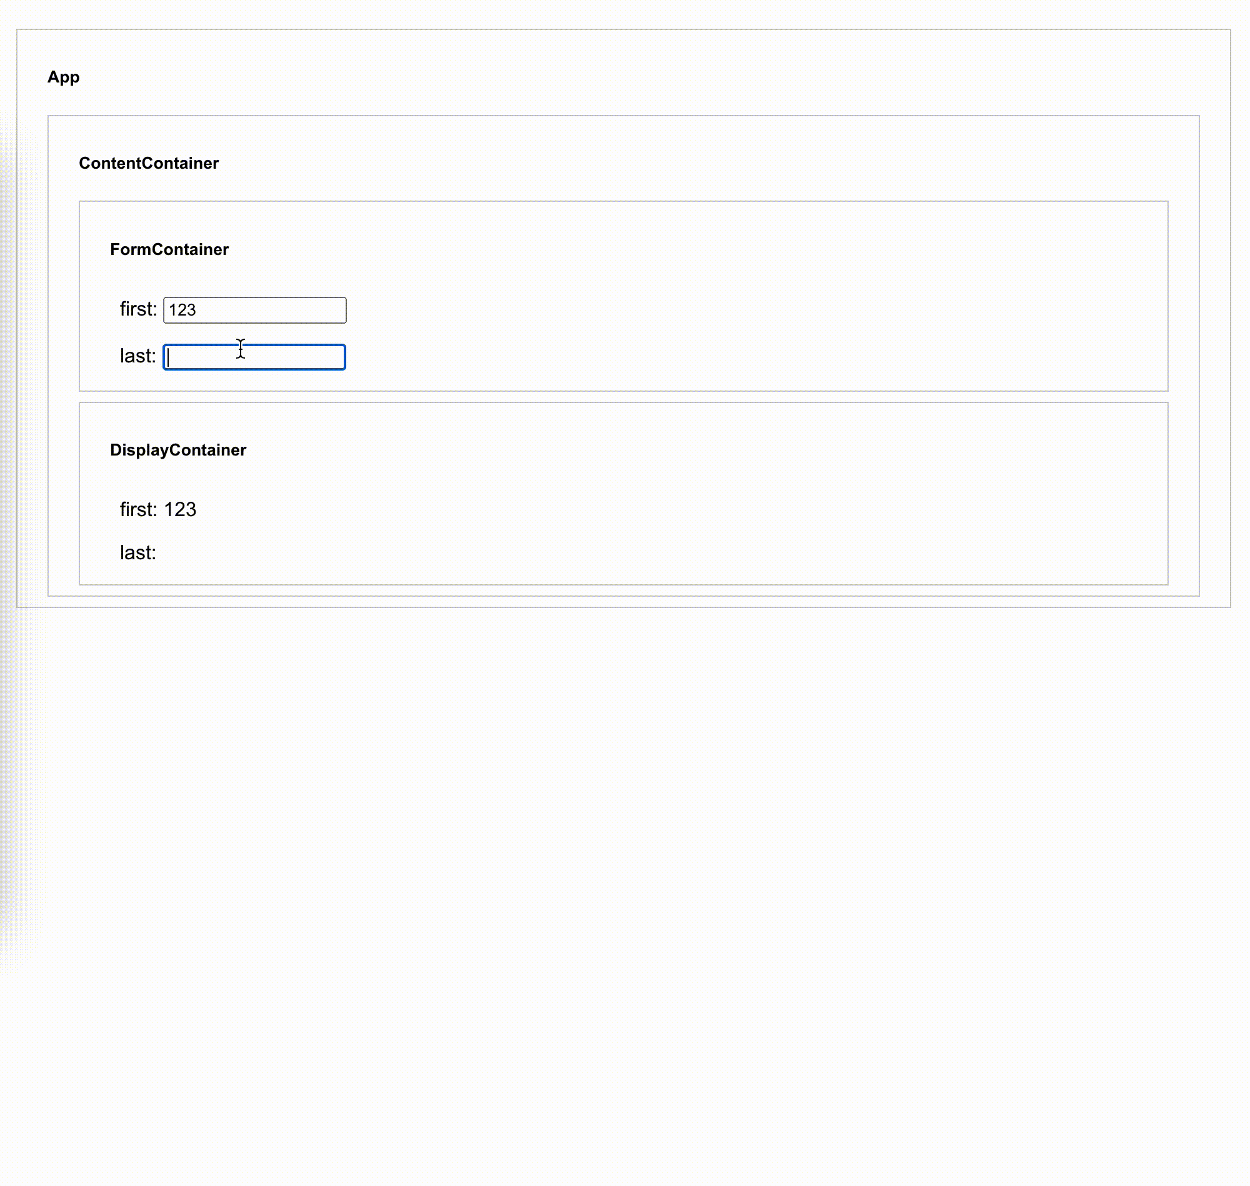Click empty area right of the App heading
1250x1186 pixels.
click(x=632, y=77)
